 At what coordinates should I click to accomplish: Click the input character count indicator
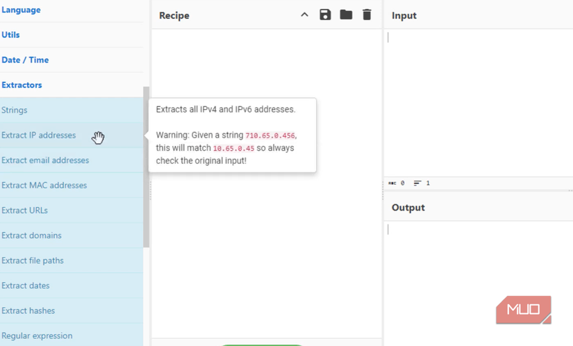397,183
